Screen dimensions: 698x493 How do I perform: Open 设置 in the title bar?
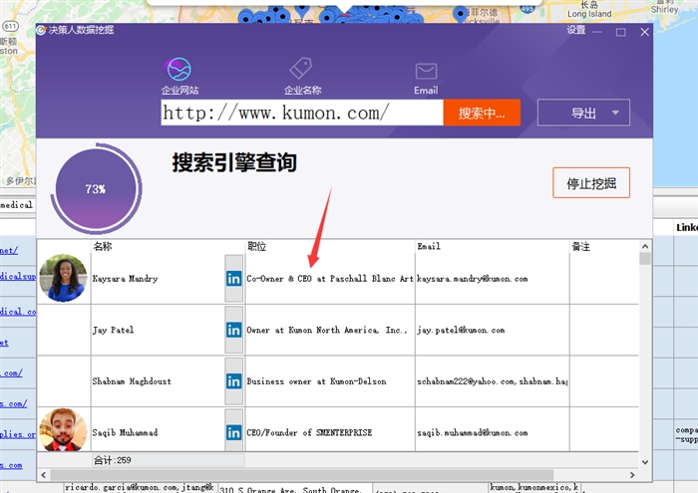pyautogui.click(x=575, y=30)
